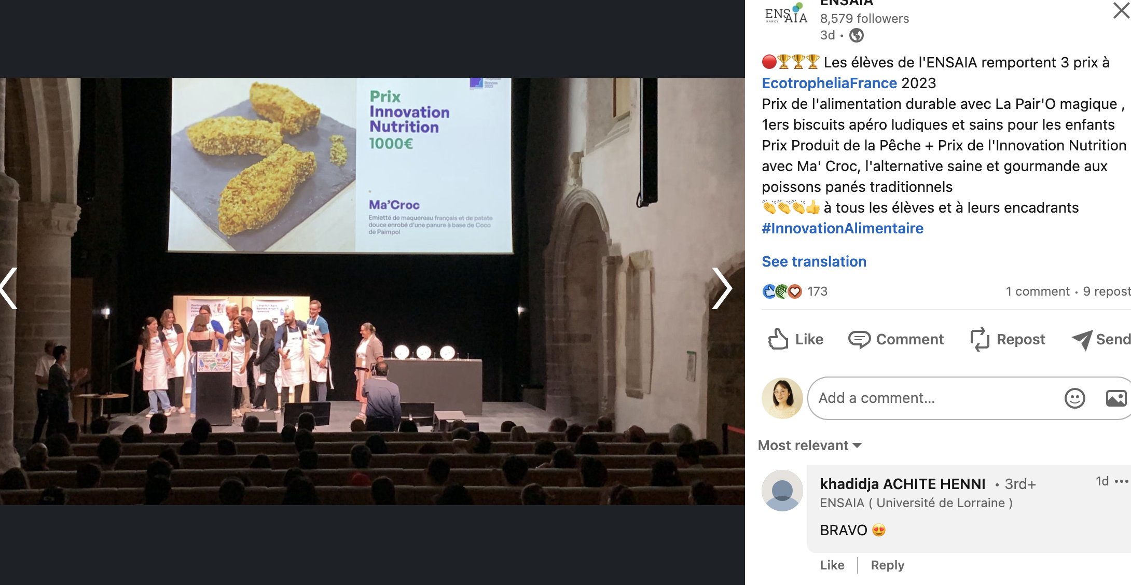Click the globe visibility icon

pyautogui.click(x=857, y=35)
